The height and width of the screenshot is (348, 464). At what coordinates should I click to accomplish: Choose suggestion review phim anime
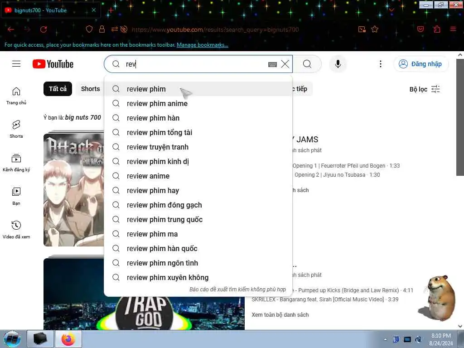coord(198,104)
